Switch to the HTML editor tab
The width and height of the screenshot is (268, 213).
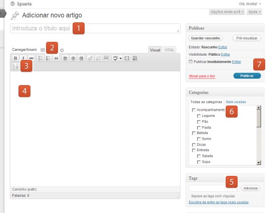tap(169, 50)
